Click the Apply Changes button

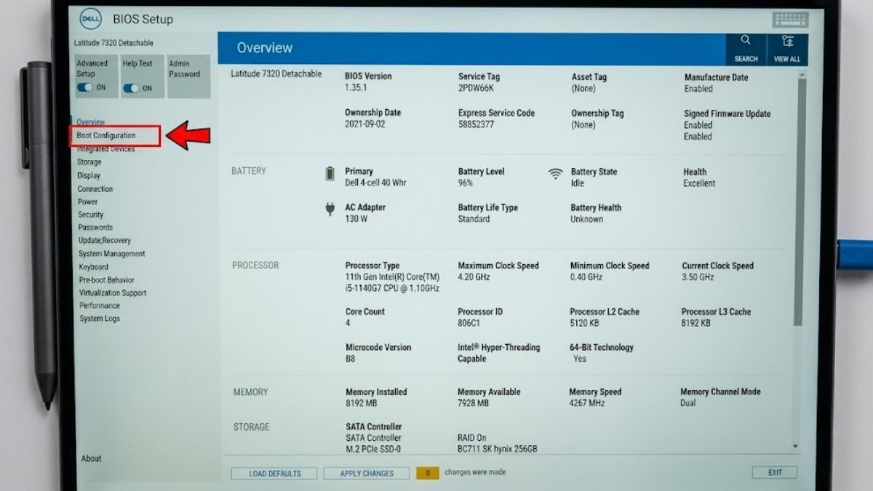click(367, 474)
